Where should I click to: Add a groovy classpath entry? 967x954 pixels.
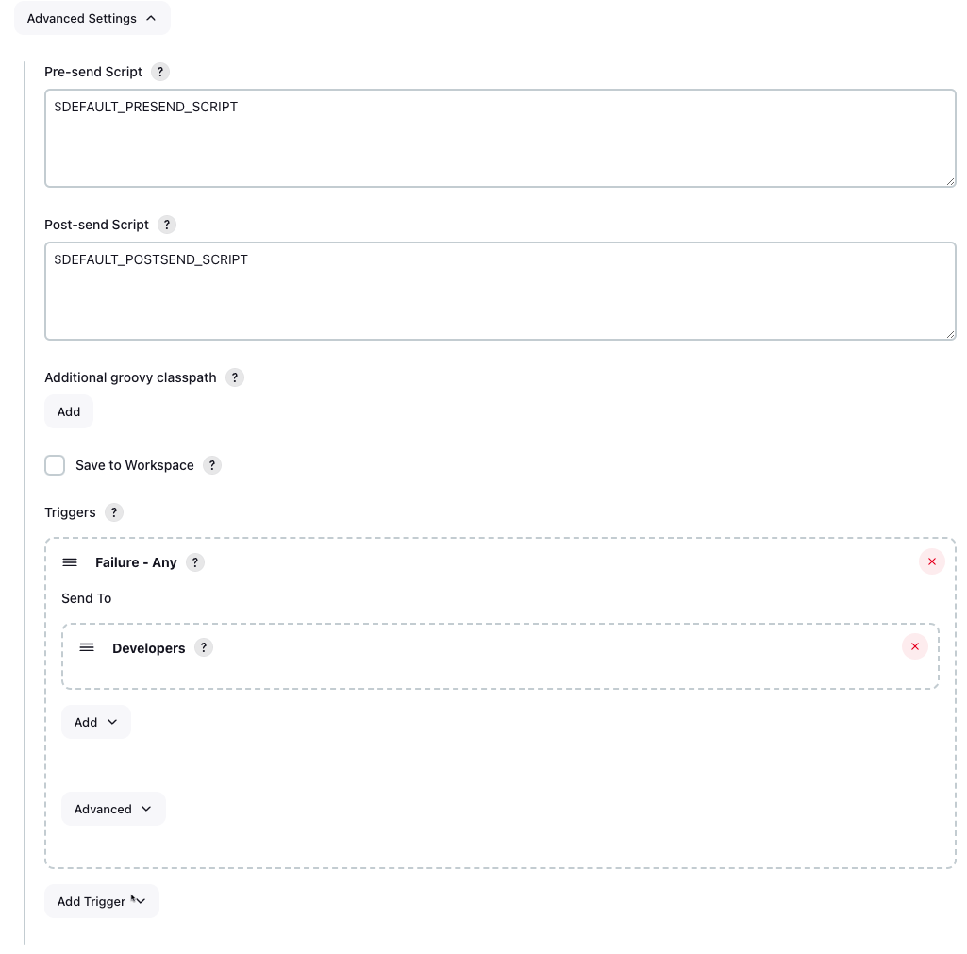pos(69,412)
